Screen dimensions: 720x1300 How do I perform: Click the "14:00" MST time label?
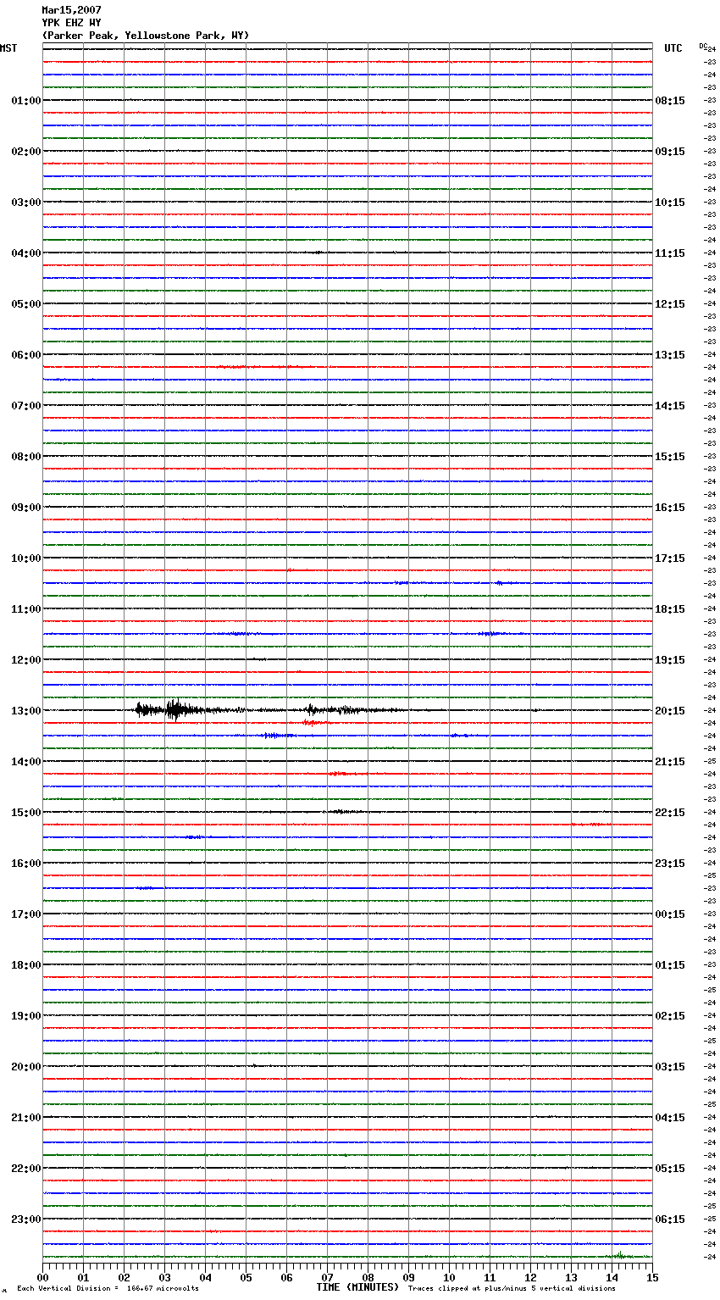[26, 762]
